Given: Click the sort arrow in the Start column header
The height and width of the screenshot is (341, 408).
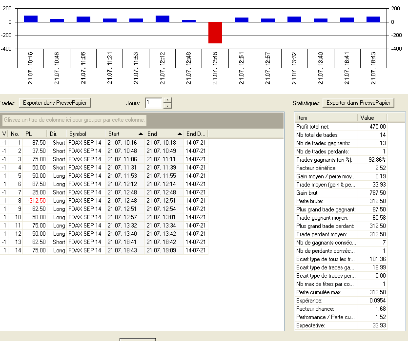Looking at the screenshot, I should coord(141,133).
